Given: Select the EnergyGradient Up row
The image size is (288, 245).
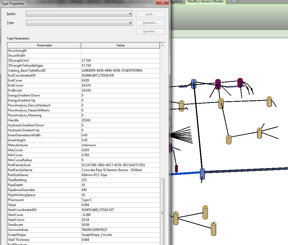Looking at the screenshot, I should [x=84, y=100].
